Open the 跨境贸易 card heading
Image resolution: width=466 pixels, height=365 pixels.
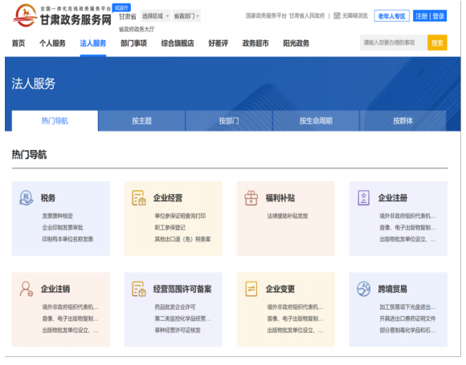click(x=393, y=289)
